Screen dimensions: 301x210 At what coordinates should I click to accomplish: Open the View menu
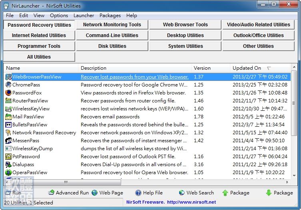pyautogui.click(x=39, y=15)
